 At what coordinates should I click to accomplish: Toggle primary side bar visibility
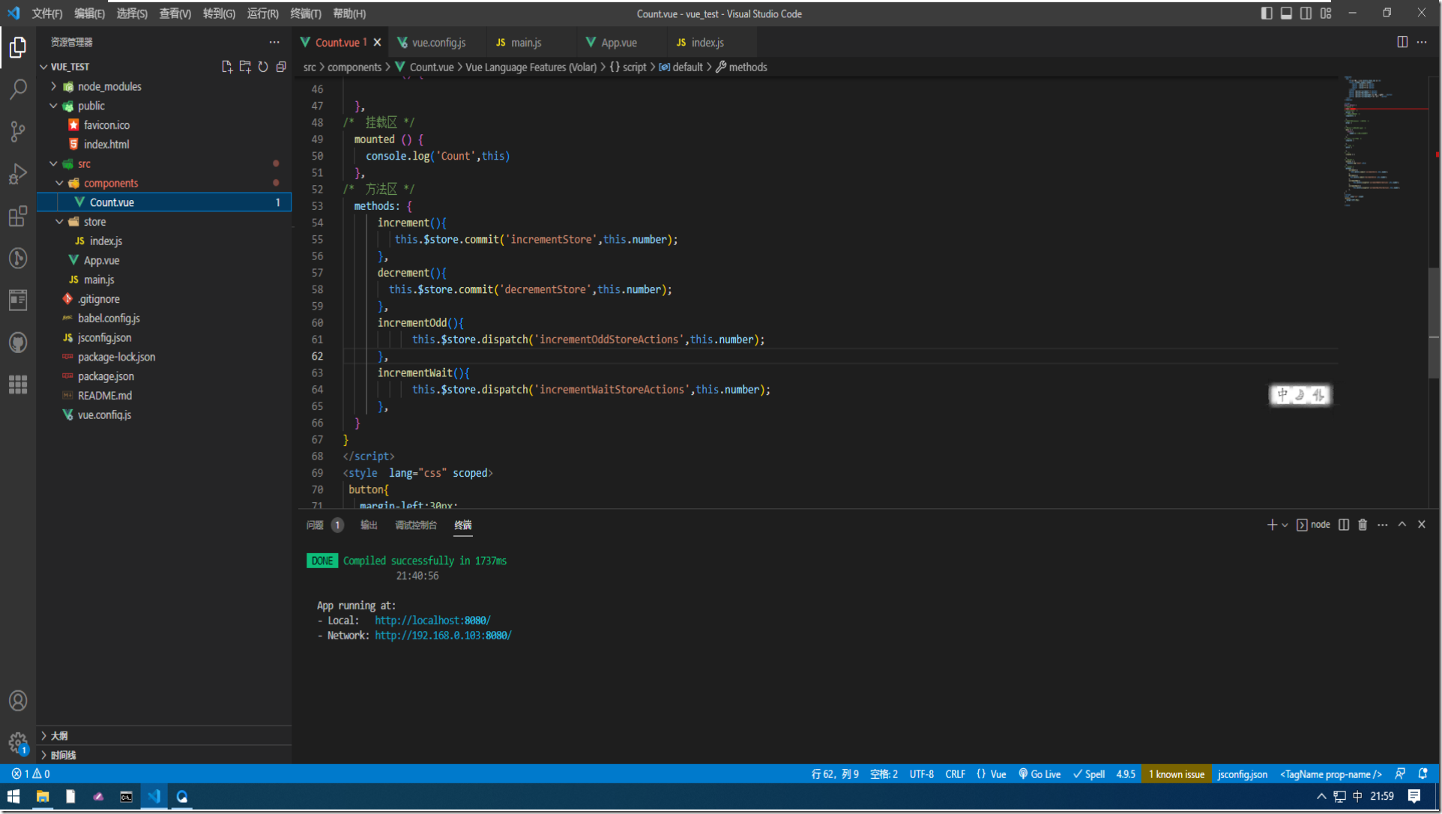tap(1267, 13)
